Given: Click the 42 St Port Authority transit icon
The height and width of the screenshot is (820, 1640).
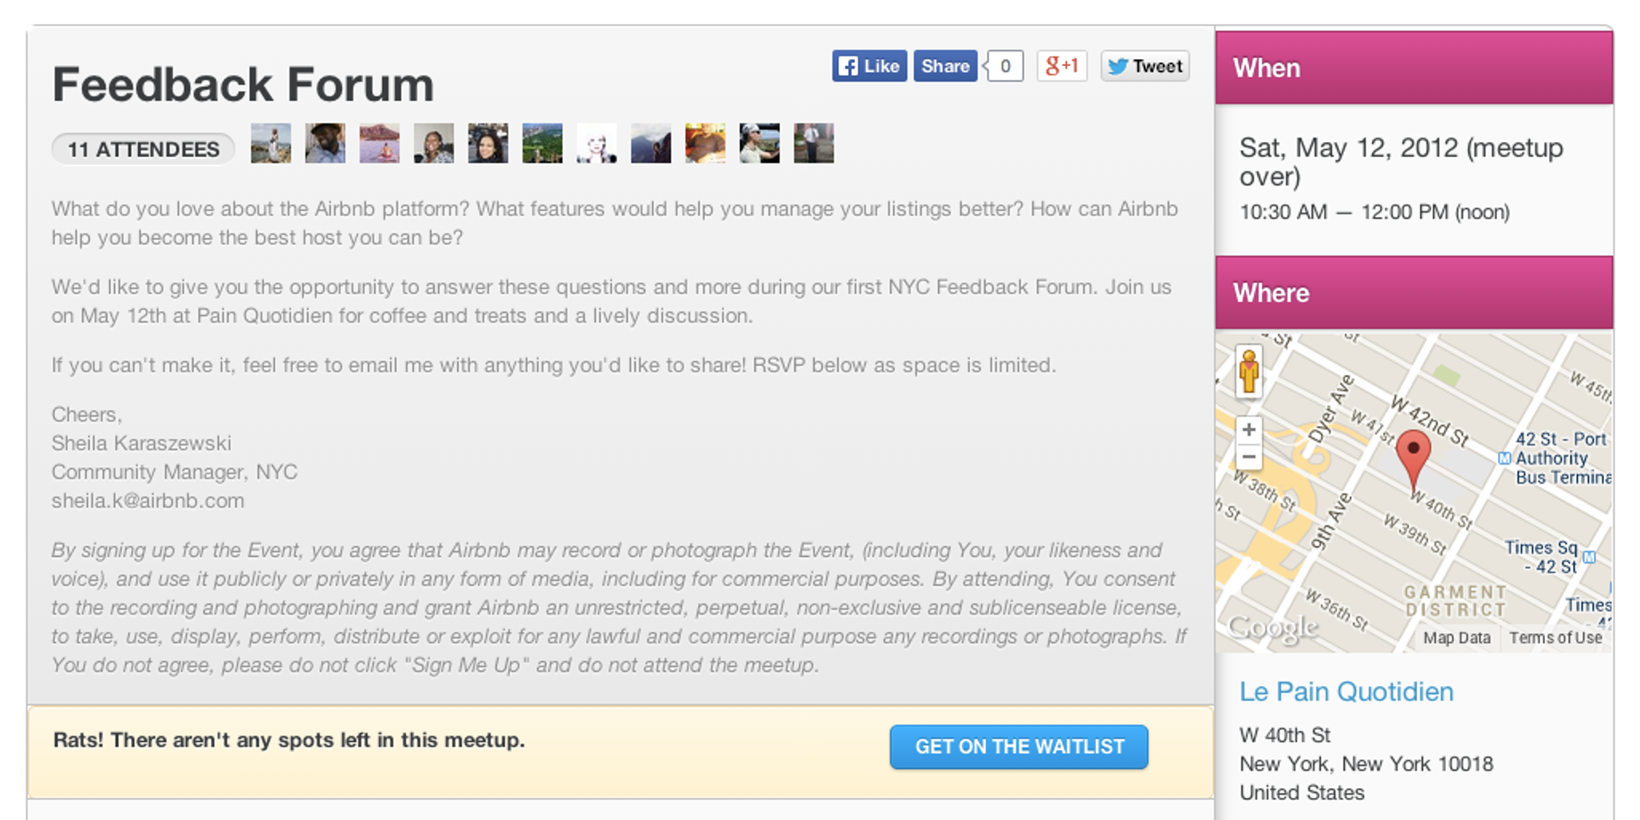Looking at the screenshot, I should click(1504, 458).
